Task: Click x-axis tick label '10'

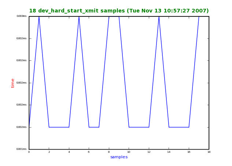Action: (x=129, y=152)
